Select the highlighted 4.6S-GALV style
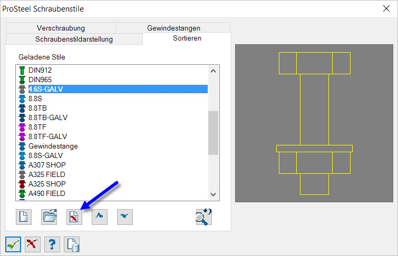Screen dimensions: 398x256 tap(118, 89)
